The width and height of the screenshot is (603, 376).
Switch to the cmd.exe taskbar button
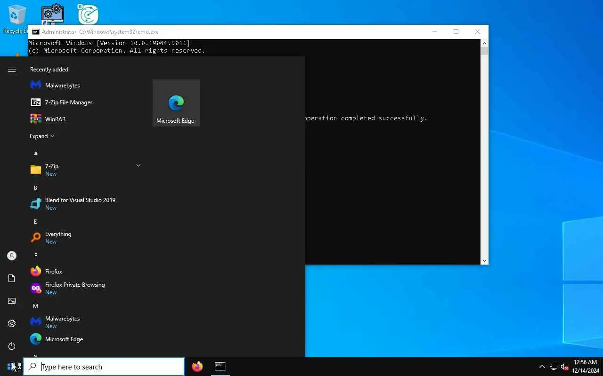pyautogui.click(x=220, y=367)
